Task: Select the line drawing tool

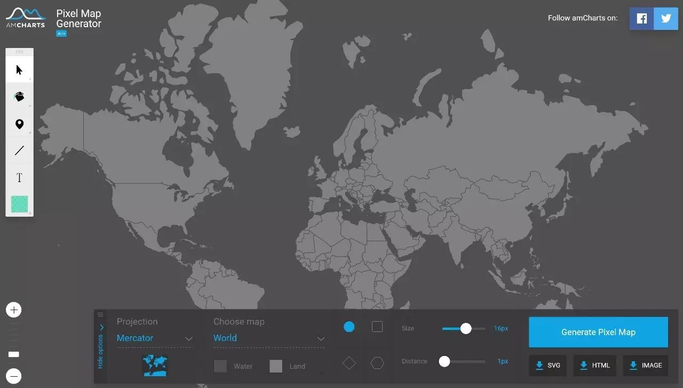Action: [19, 151]
